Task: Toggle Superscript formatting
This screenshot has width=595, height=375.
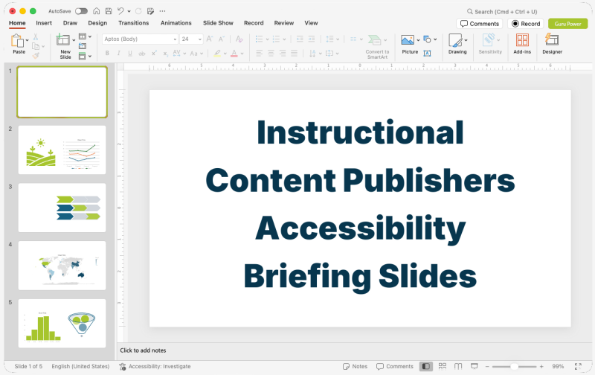Action: coord(154,54)
